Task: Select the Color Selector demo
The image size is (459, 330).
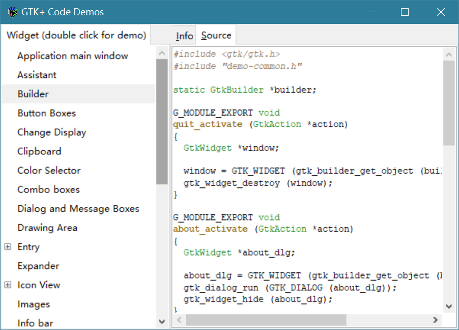Action: (x=49, y=171)
